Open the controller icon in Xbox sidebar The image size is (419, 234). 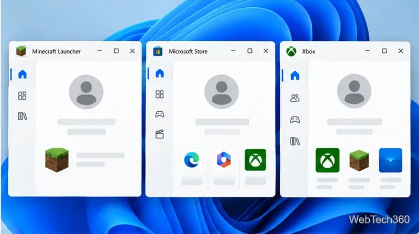pyautogui.click(x=295, y=120)
